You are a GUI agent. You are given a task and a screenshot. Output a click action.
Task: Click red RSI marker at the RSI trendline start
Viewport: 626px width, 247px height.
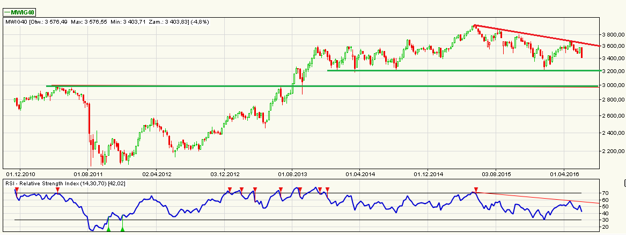tap(475, 189)
